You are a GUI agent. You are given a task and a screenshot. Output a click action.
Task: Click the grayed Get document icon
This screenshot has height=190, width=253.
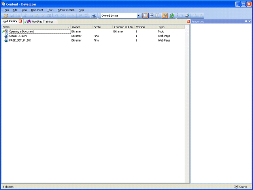coord(195,16)
